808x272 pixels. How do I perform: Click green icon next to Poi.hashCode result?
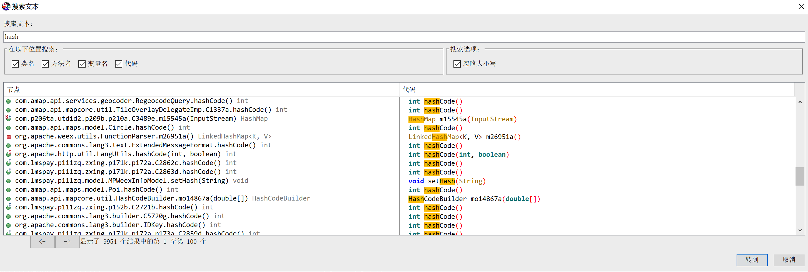(8, 189)
